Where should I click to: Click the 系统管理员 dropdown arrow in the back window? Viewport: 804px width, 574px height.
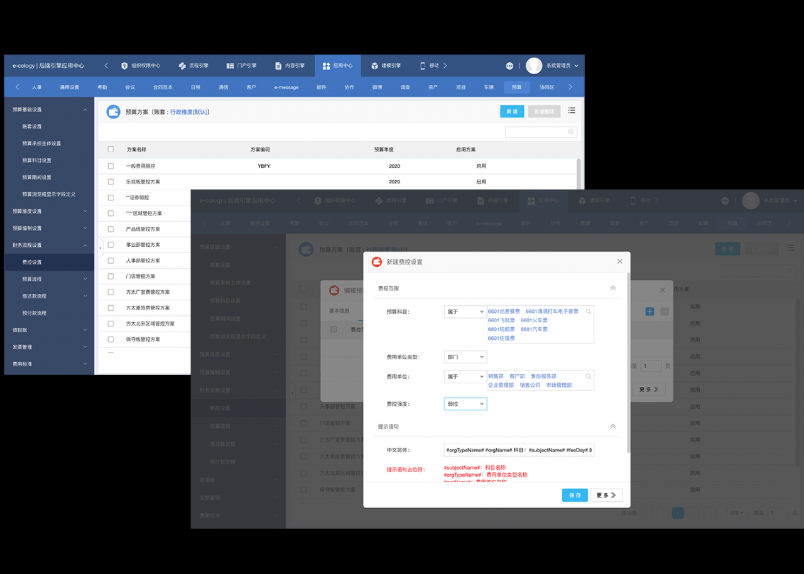795,201
